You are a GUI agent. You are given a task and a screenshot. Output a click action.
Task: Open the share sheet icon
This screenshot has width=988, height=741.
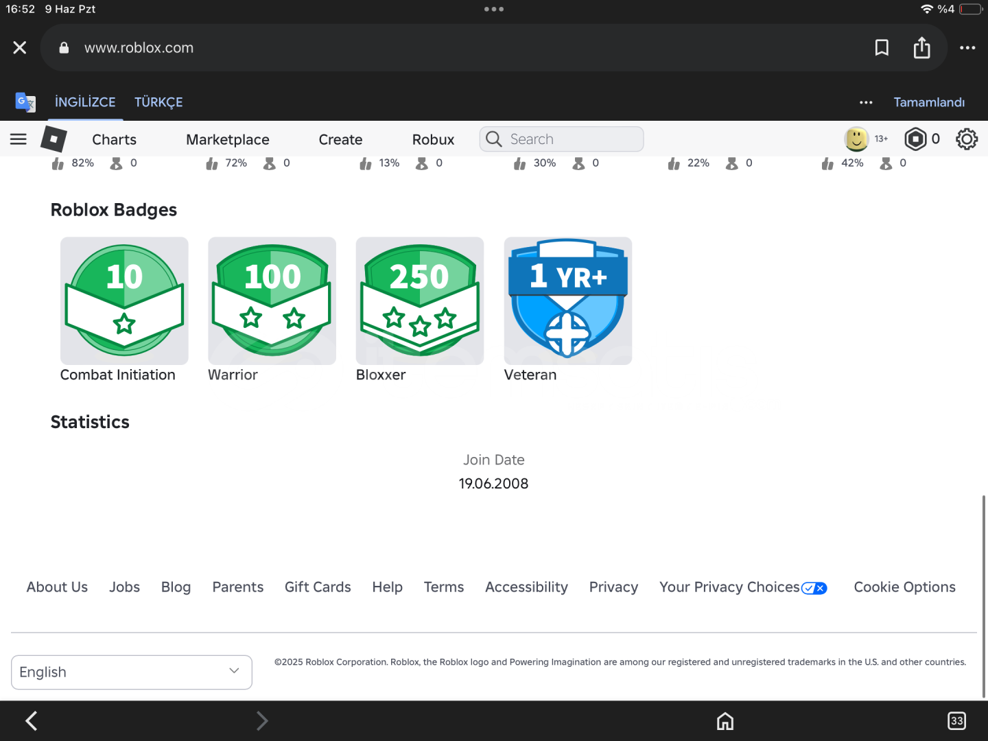(921, 47)
